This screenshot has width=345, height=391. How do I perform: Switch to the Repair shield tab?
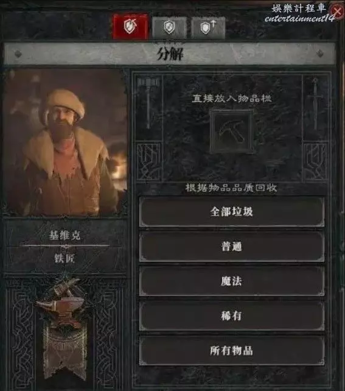coord(169,27)
